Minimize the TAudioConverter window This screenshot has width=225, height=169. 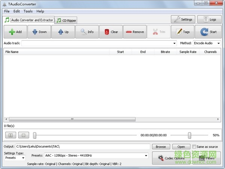[198, 3]
